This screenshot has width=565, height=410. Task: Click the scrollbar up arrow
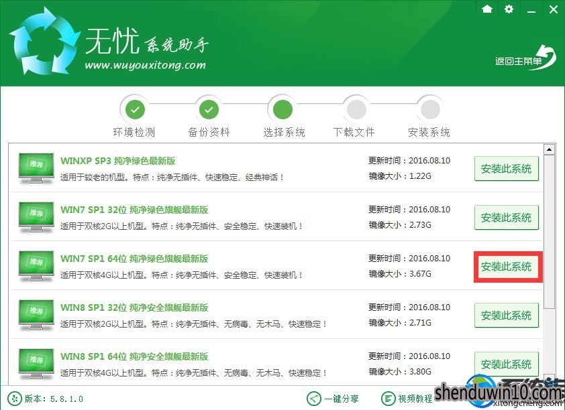pos(549,149)
